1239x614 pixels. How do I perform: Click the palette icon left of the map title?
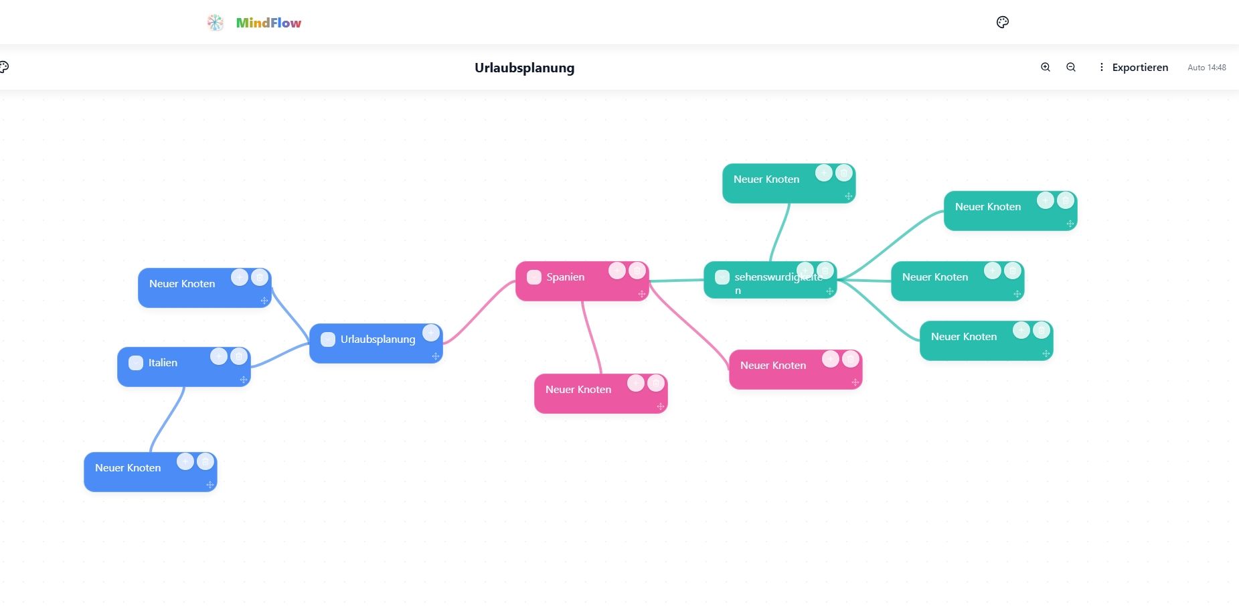coord(3,67)
